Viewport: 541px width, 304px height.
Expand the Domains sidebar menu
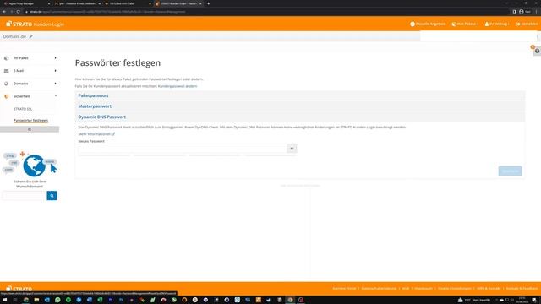(30, 84)
